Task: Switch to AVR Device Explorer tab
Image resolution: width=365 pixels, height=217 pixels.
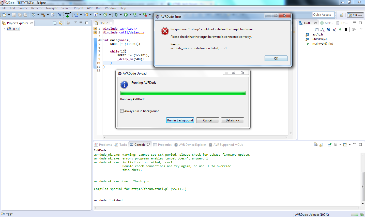Action: point(190,145)
